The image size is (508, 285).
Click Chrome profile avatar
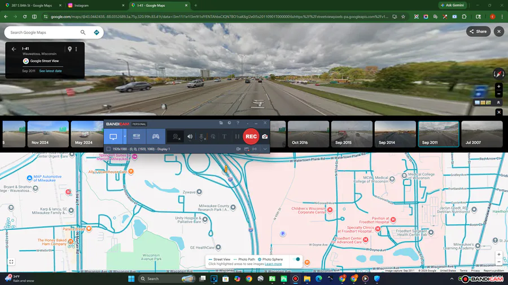coord(492,16)
